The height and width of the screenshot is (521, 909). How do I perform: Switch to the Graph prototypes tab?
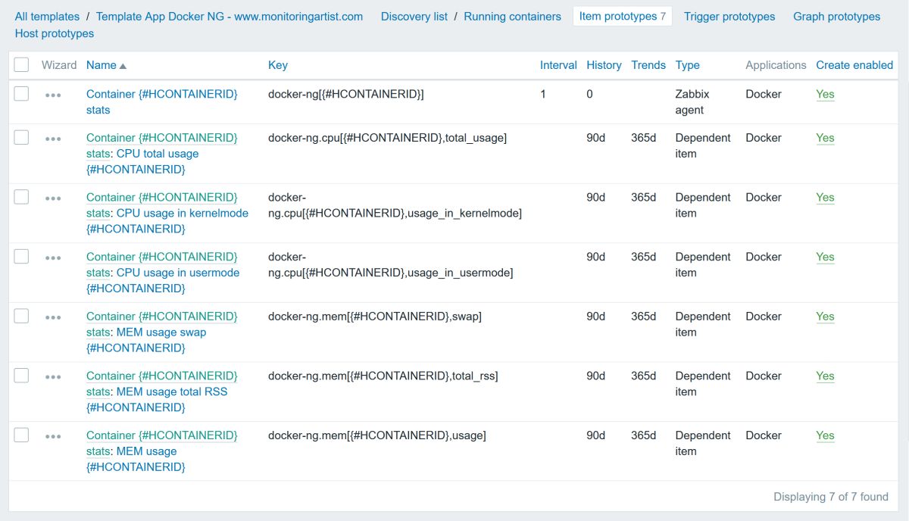click(836, 16)
